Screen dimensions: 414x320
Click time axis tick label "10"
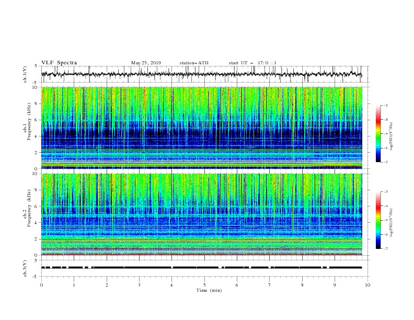(367, 285)
